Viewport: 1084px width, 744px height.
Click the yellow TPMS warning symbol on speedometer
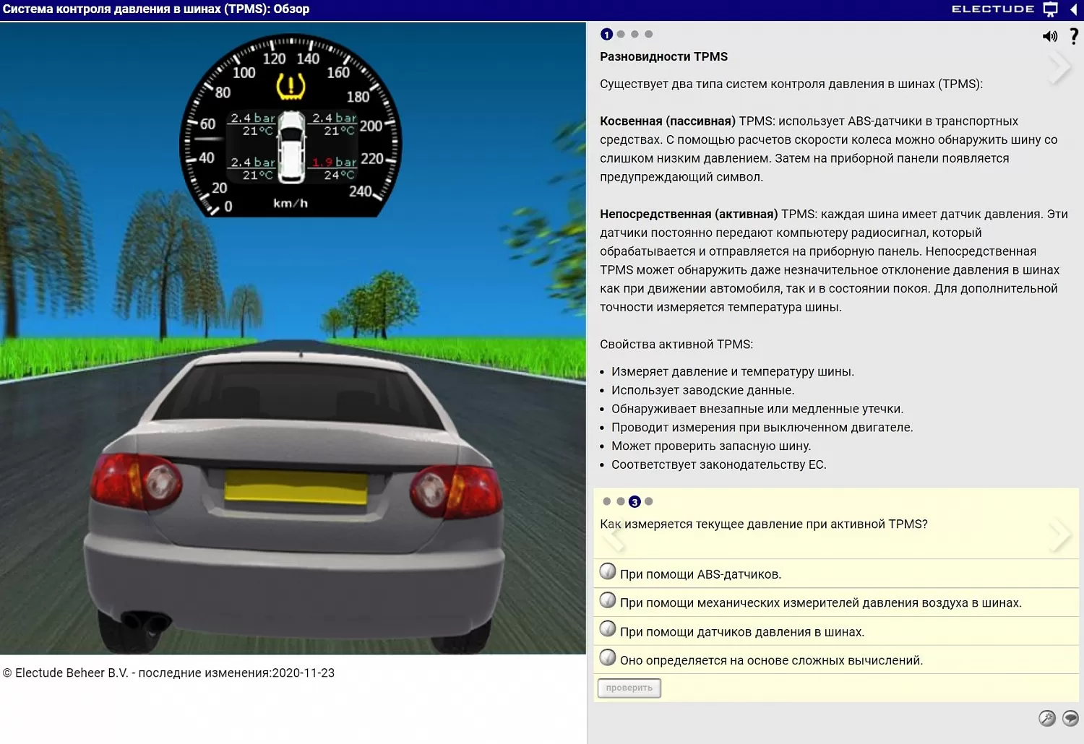[x=291, y=87]
